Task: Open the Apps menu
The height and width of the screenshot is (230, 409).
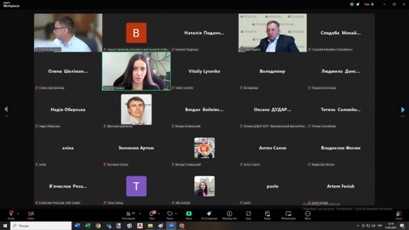Action: (x=249, y=215)
